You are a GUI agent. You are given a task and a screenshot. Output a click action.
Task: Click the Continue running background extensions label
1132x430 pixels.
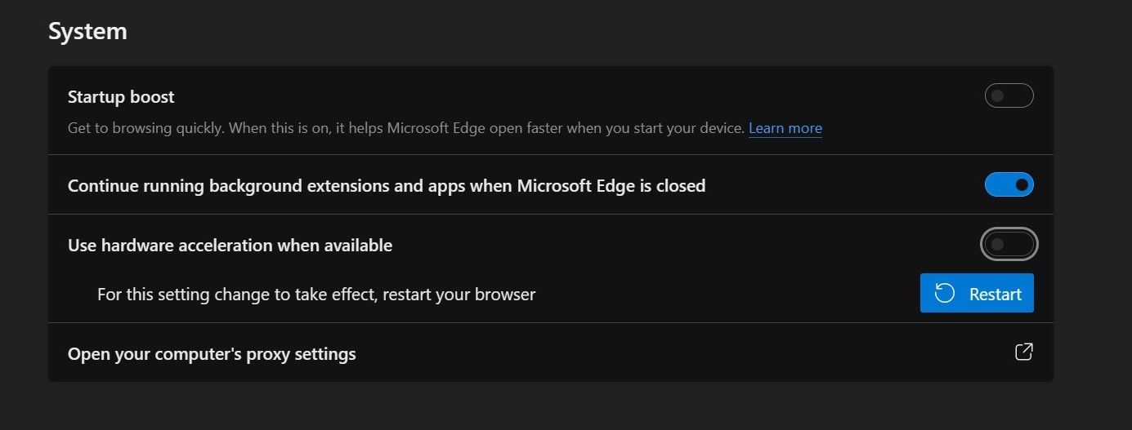[386, 186]
